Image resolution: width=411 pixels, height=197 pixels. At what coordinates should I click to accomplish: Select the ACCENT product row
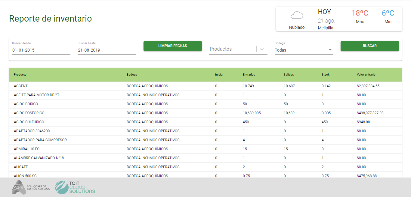point(205,86)
